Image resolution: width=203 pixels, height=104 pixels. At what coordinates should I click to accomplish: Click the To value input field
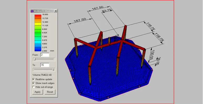[45, 65]
